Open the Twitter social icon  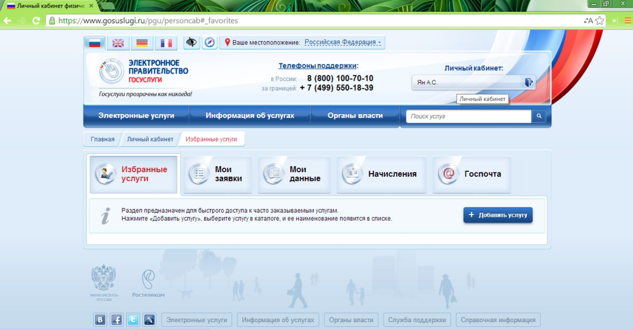(133, 320)
